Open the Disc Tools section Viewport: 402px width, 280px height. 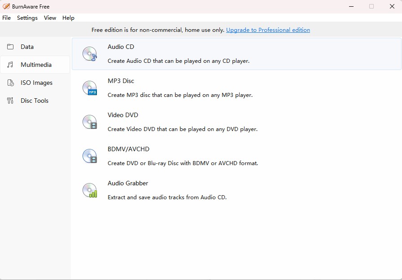[34, 101]
